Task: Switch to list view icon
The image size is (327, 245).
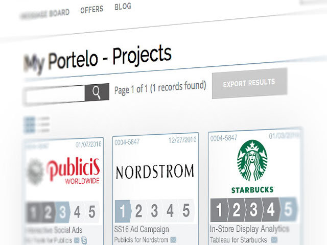Action: 43,125
